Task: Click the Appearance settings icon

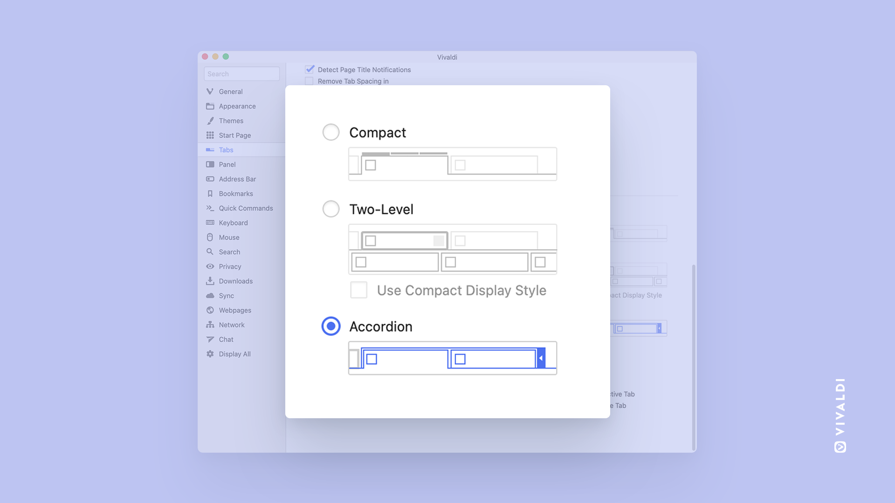Action: [210, 106]
